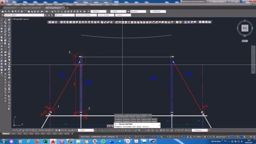Open the Правка menu
The height and width of the screenshot is (144, 256).
[17, 5]
